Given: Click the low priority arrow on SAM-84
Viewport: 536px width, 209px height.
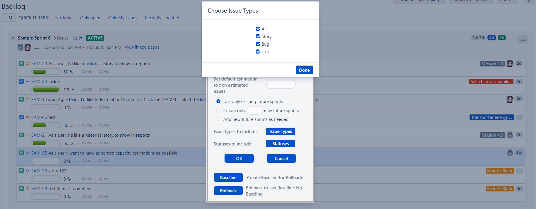Looking at the screenshot, I should click(28, 81).
